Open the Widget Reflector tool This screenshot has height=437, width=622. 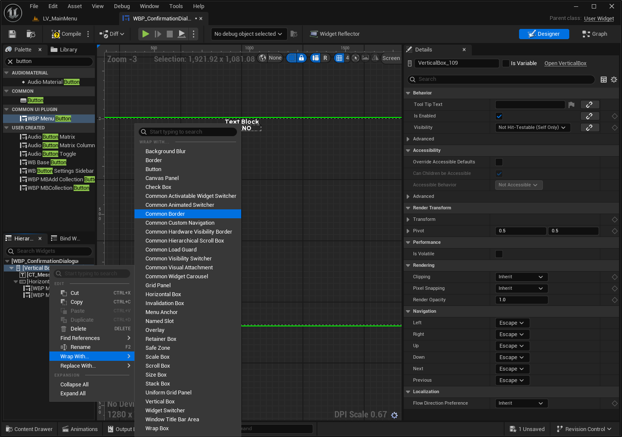(x=334, y=34)
